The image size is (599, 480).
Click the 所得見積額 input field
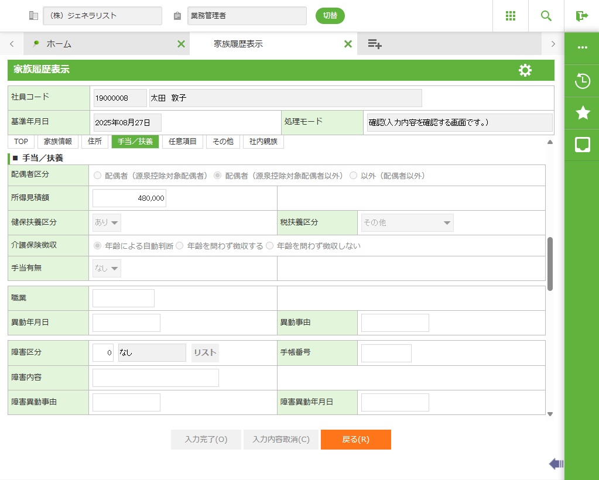[129, 198]
